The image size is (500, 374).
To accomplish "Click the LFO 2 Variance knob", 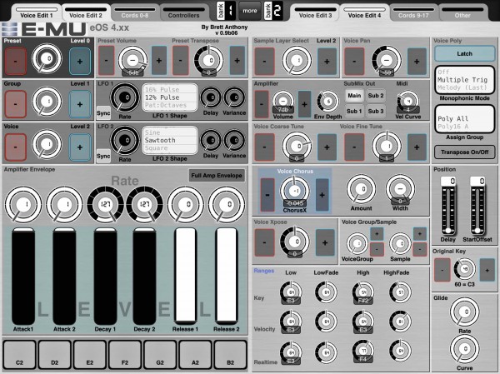I will pos(234,141).
